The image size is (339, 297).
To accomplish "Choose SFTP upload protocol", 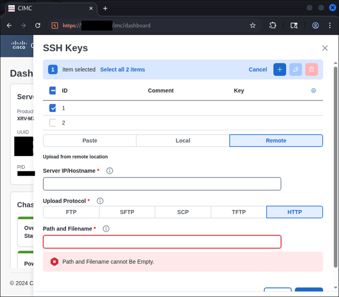I will tap(127, 212).
